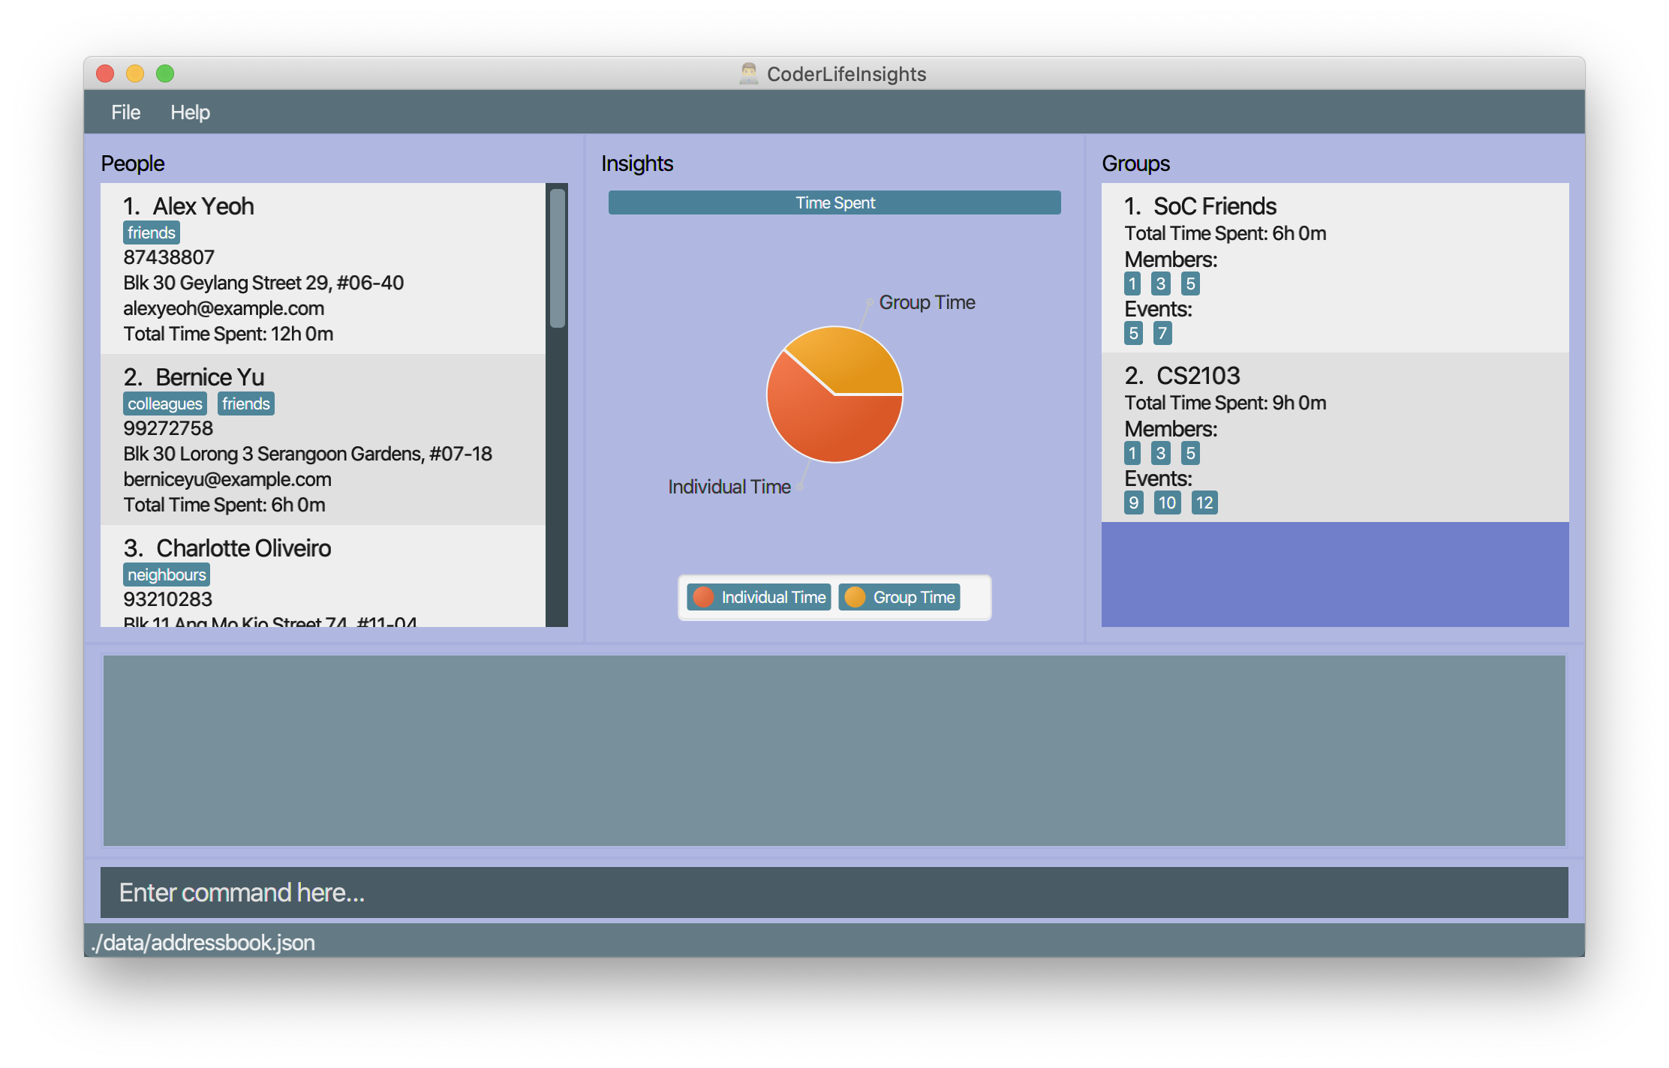Screen dimensions: 1669x1068
Task: Click the orange Group Time legend dot
Action: [x=855, y=597]
